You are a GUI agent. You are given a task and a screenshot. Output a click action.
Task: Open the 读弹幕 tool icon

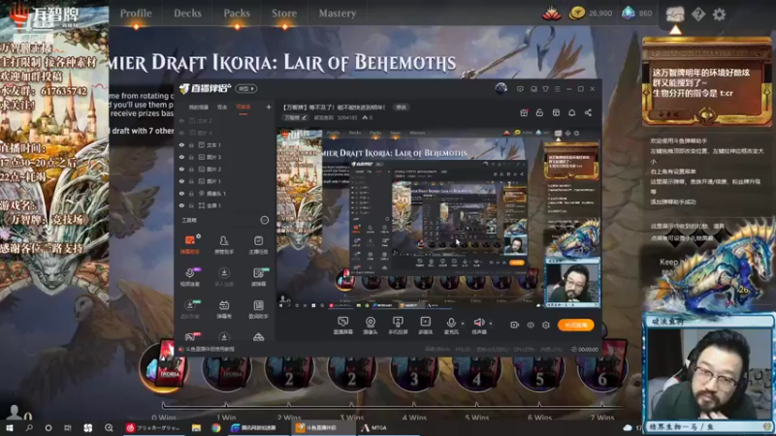258,277
